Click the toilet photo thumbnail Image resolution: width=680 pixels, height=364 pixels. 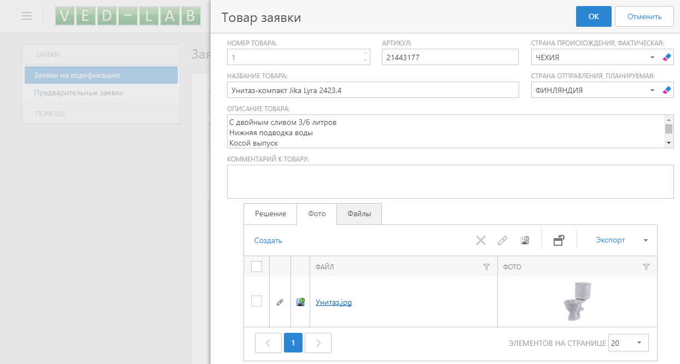click(x=577, y=301)
